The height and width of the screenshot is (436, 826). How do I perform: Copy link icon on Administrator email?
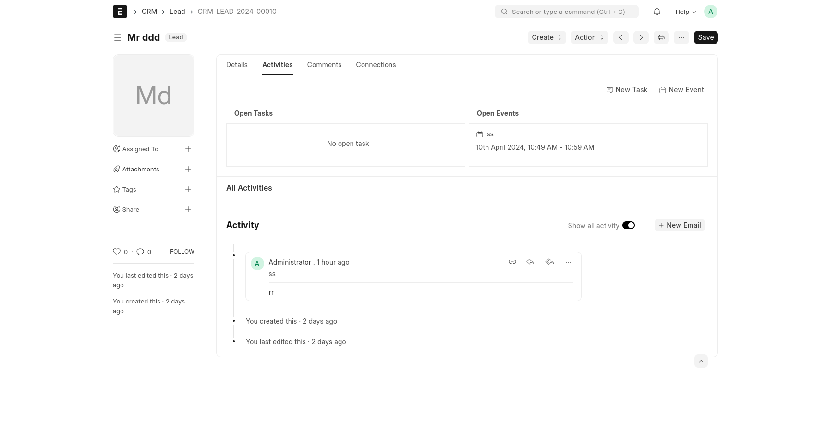tap(512, 262)
